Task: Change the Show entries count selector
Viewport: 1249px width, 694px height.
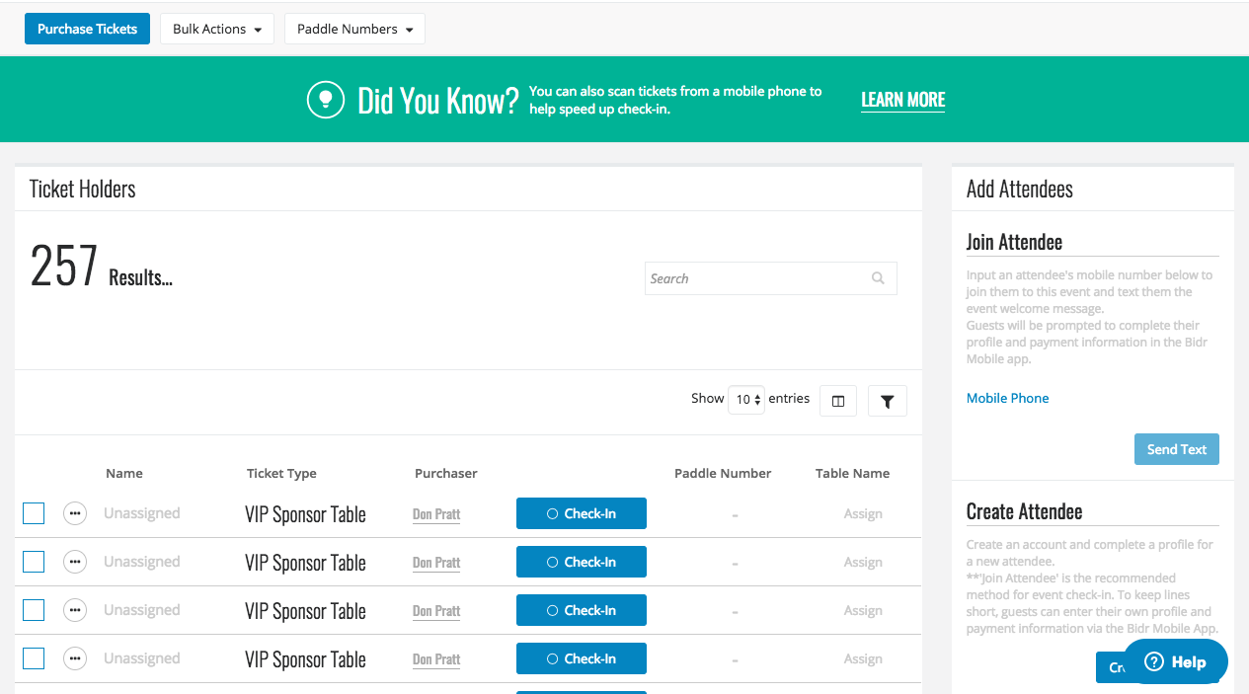Action: [x=746, y=400]
